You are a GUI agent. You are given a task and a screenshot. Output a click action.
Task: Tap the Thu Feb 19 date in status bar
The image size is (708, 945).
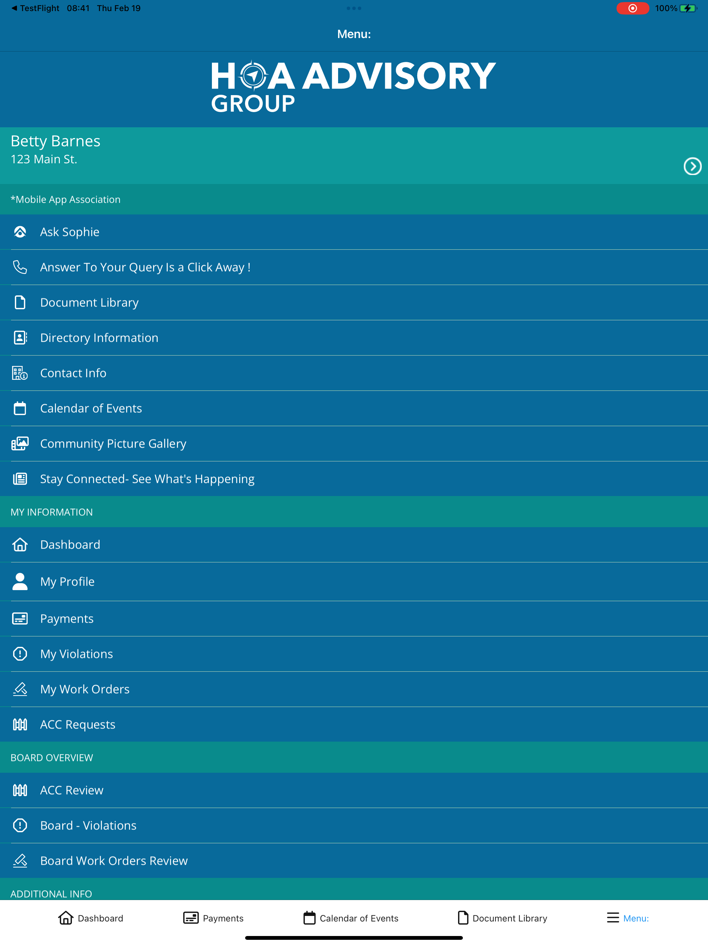119,8
